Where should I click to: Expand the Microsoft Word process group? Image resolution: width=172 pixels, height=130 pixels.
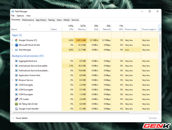[x=12, y=45]
